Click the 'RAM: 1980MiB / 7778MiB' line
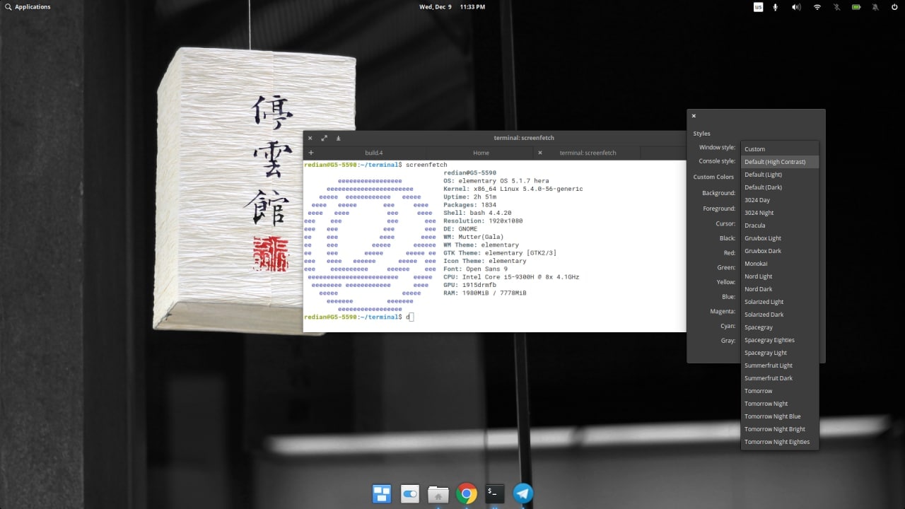This screenshot has width=905, height=509. 484,293
